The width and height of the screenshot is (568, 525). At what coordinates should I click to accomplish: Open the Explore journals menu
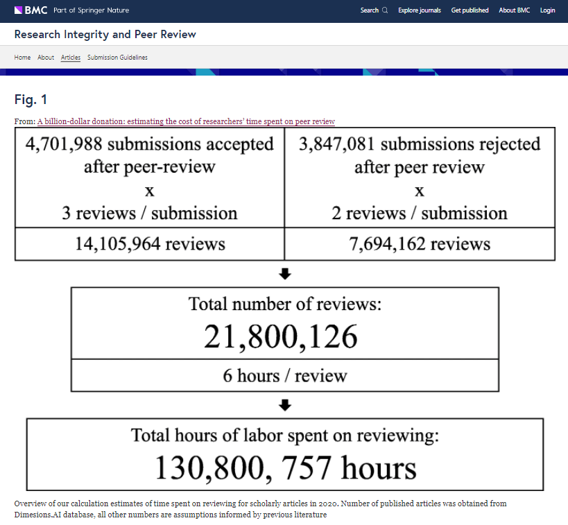coord(419,10)
